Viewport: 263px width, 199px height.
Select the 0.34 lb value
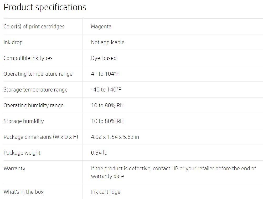tap(99, 153)
